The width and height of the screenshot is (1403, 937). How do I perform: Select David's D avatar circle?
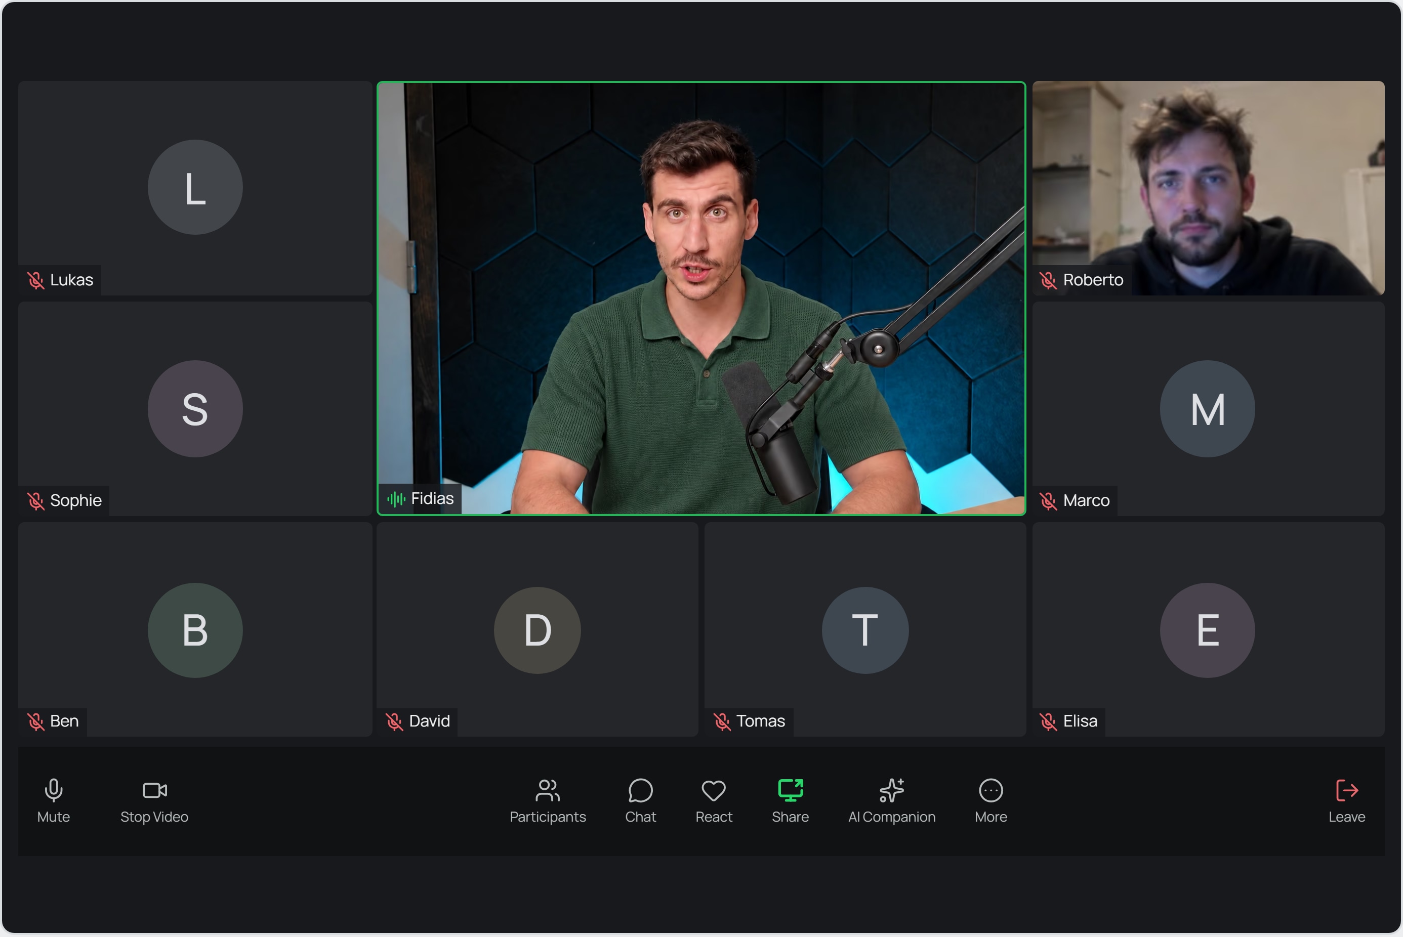pos(537,630)
